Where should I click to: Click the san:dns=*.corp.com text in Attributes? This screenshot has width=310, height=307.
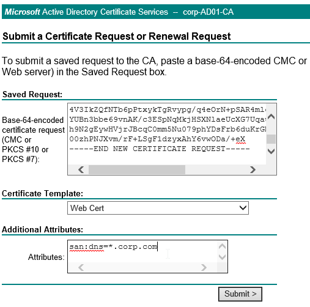113,246
